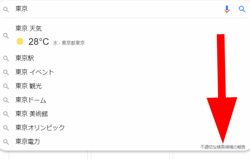The image size is (250, 159).
Task: Choose the 東京 観光 suggestion
Action: 28,86
